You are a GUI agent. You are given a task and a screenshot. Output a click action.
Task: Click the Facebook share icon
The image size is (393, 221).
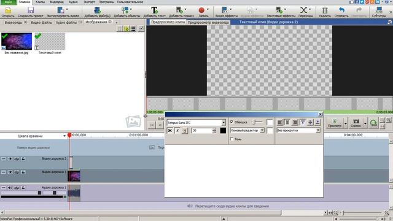[x=357, y=2]
